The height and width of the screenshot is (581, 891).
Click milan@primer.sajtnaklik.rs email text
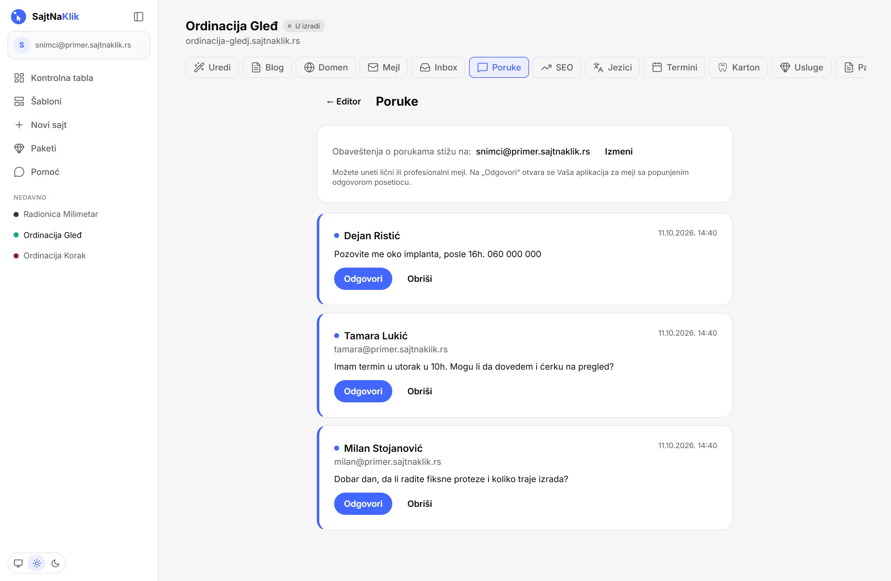[x=387, y=462]
